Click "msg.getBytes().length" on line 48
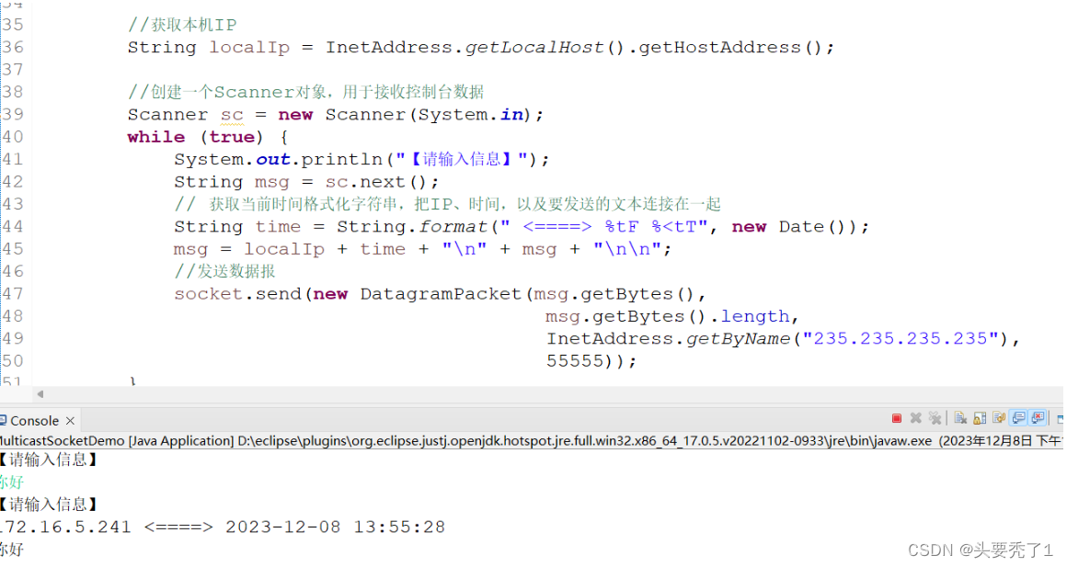The height and width of the screenshot is (567, 1067). click(x=667, y=317)
